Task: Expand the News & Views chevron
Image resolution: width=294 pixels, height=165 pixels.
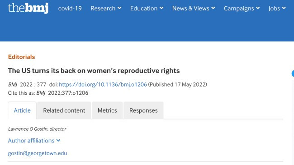Action: pyautogui.click(x=213, y=8)
